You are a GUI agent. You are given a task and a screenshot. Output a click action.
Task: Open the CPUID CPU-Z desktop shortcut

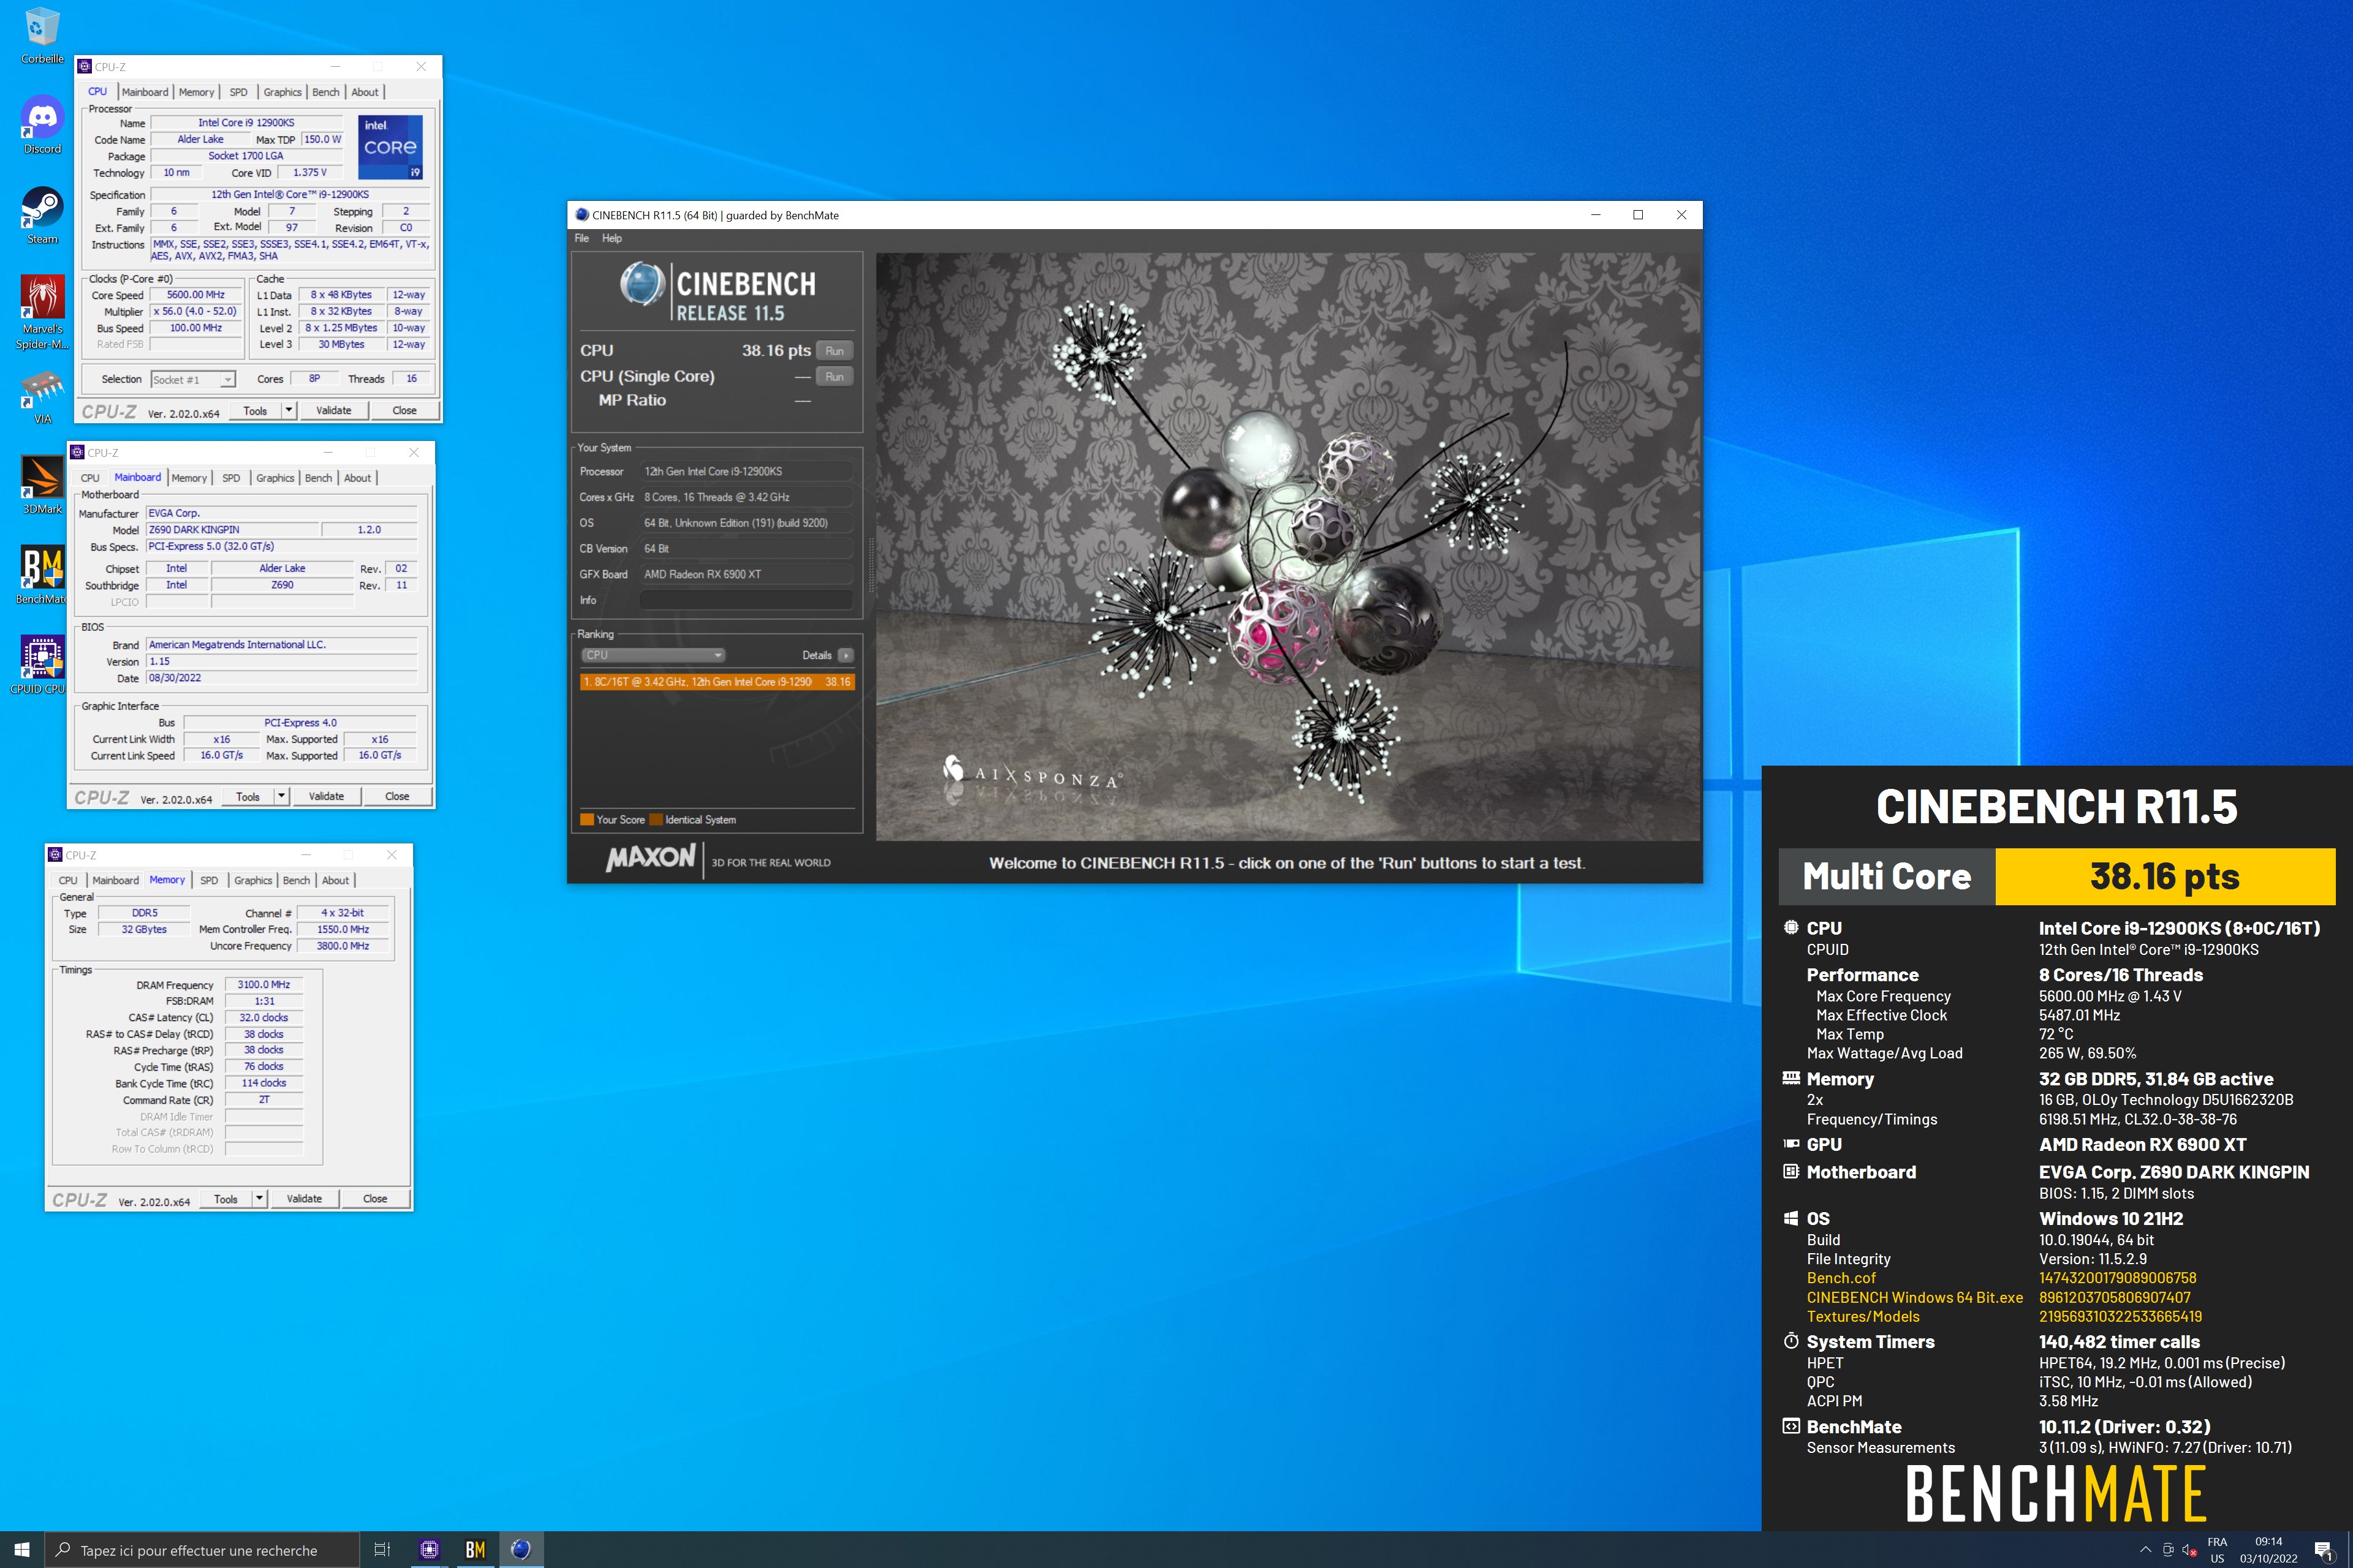point(42,665)
